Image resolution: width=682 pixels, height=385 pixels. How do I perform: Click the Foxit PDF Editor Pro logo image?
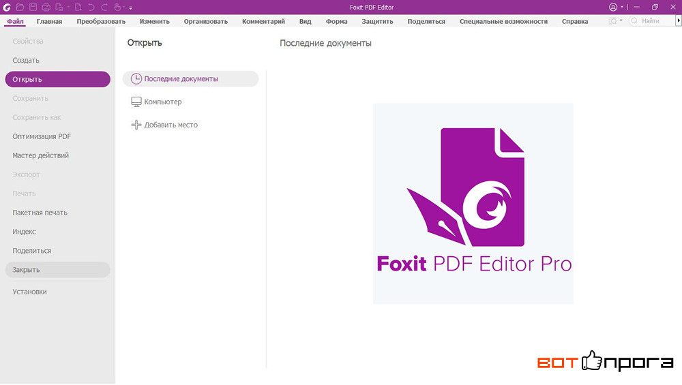pyautogui.click(x=473, y=203)
